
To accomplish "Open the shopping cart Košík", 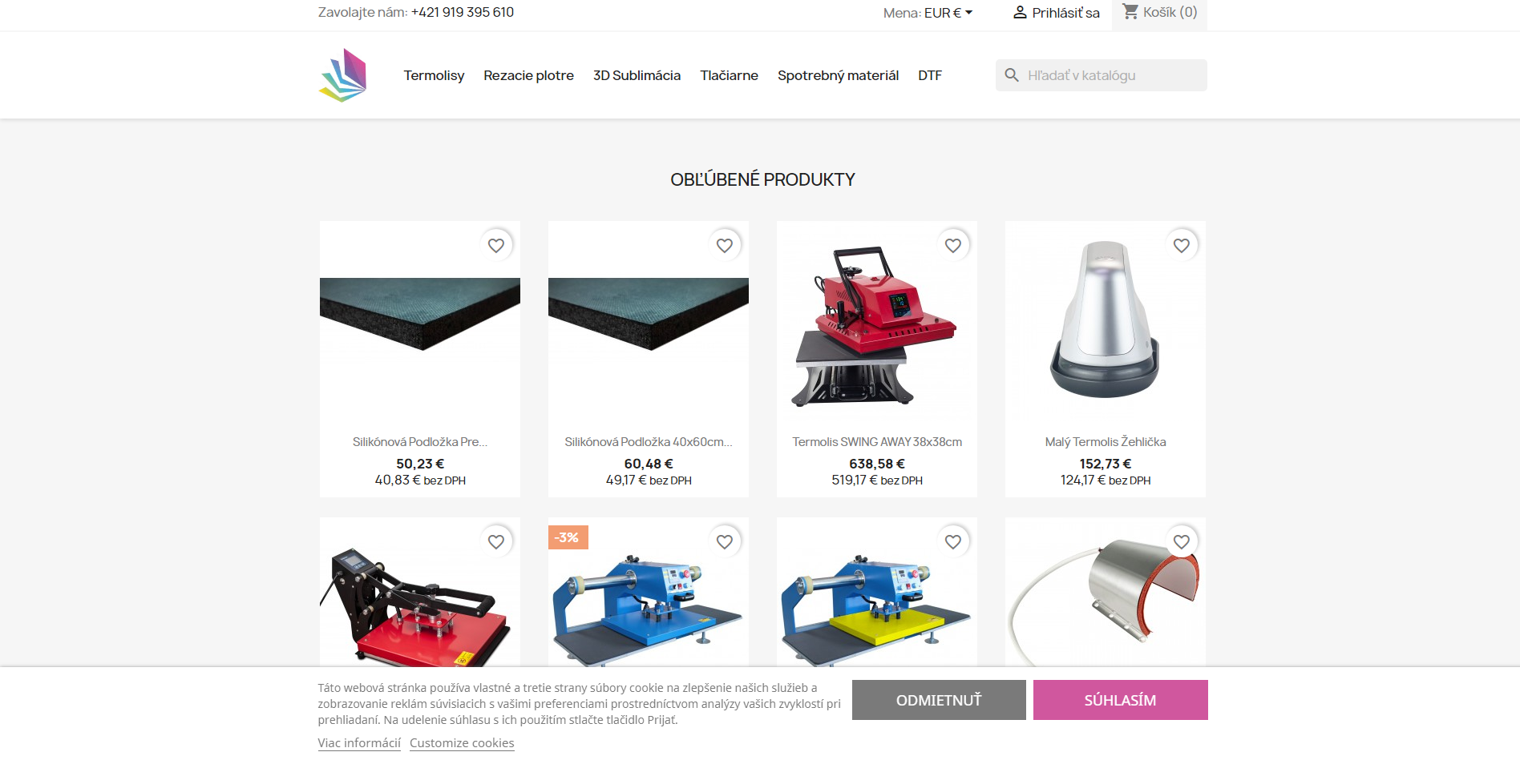I will [1159, 13].
